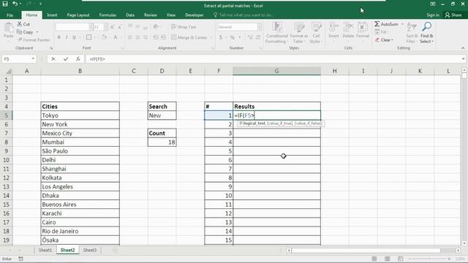The image size is (468, 263).
Task: Click the Select All corner triangle
Action: click(x=9, y=71)
